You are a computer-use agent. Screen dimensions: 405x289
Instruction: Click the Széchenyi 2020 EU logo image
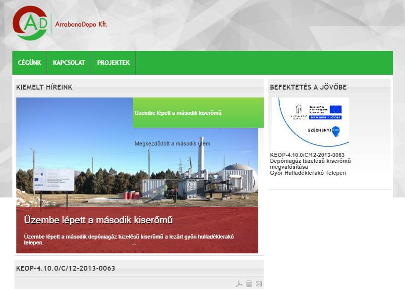[x=310, y=124]
